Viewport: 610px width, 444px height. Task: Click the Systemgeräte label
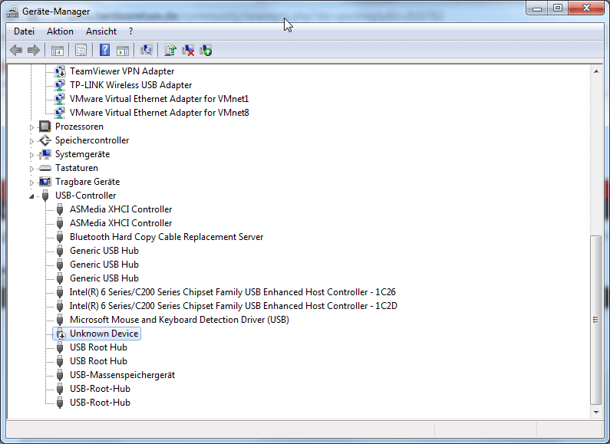[x=82, y=154]
